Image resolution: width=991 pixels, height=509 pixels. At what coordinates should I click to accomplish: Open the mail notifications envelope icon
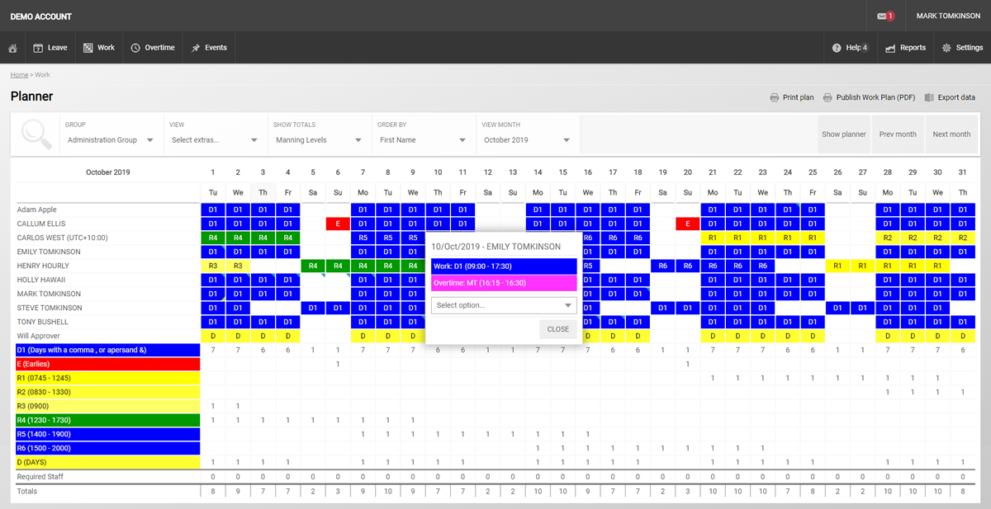(x=882, y=16)
